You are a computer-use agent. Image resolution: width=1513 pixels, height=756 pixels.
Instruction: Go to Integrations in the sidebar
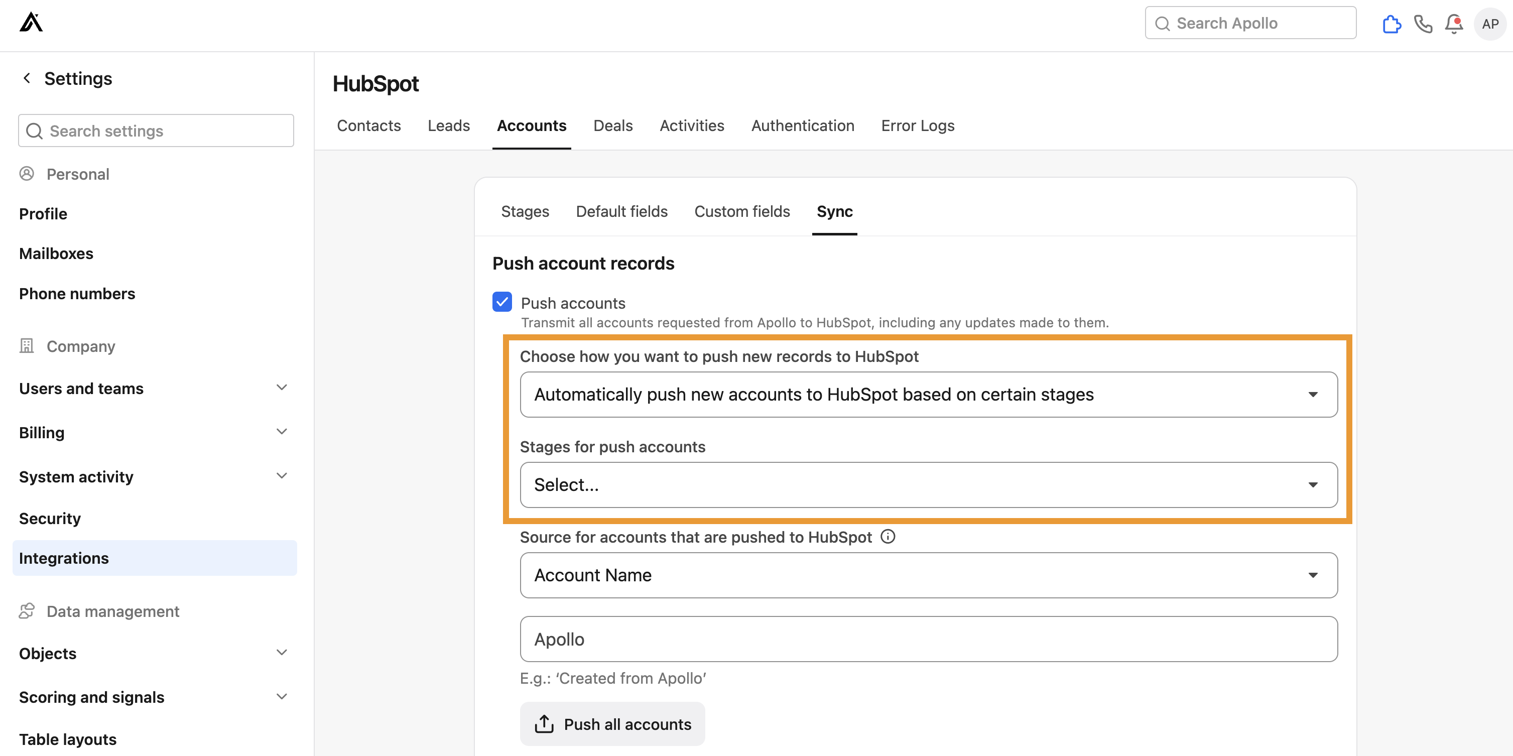point(63,557)
